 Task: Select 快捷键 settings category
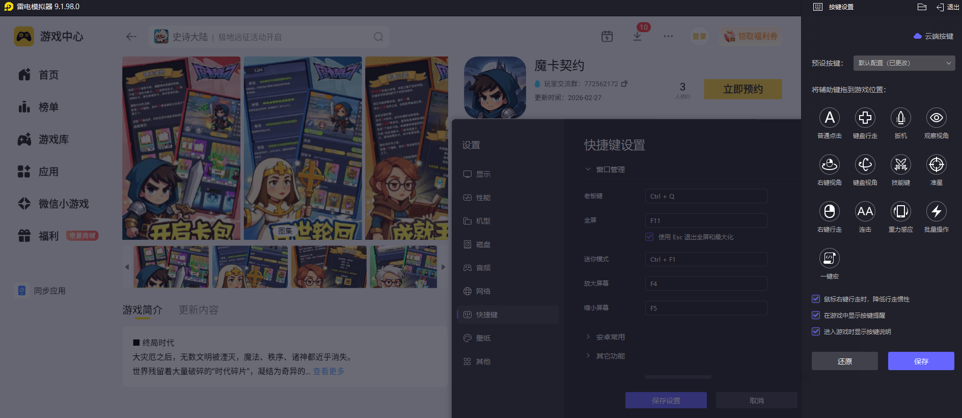pyautogui.click(x=508, y=315)
